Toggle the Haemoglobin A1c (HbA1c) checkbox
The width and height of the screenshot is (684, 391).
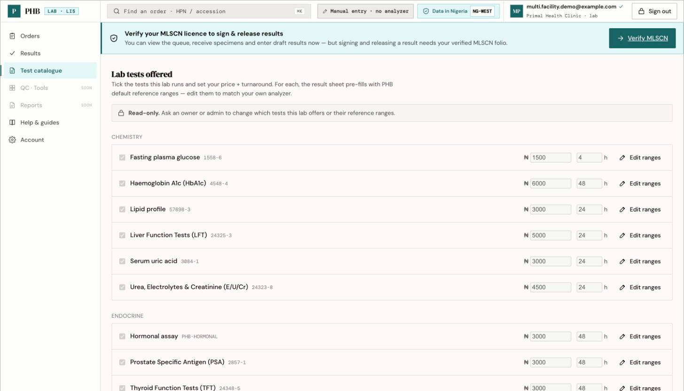[x=122, y=184]
